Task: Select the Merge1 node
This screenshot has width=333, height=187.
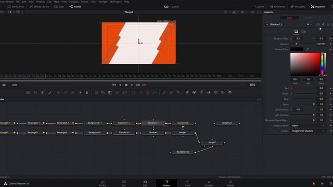Action: pos(183,132)
